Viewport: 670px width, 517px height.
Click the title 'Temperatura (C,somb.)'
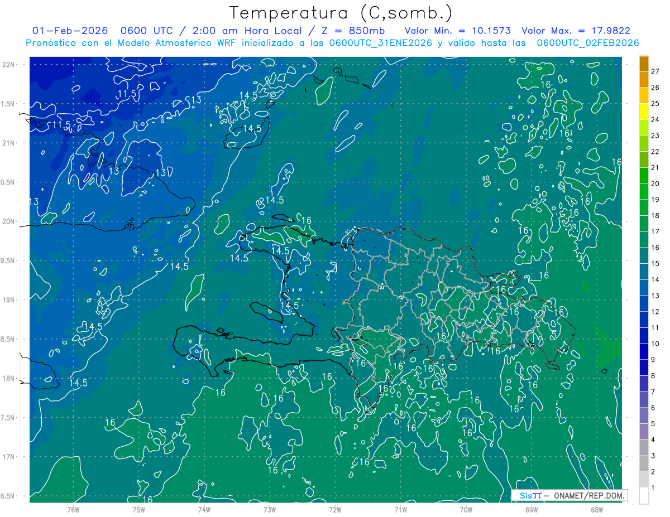pos(341,13)
